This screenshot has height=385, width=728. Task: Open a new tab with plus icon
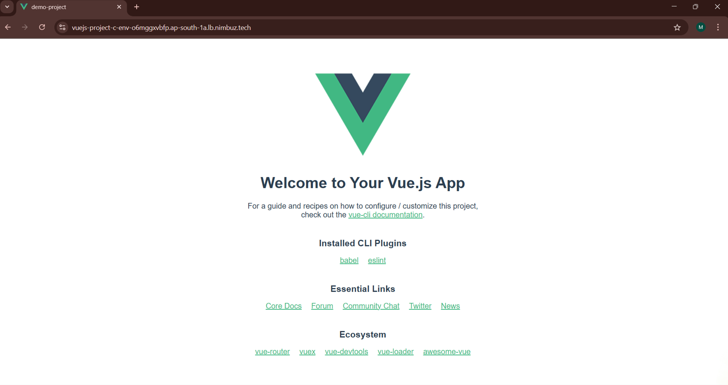pos(137,7)
